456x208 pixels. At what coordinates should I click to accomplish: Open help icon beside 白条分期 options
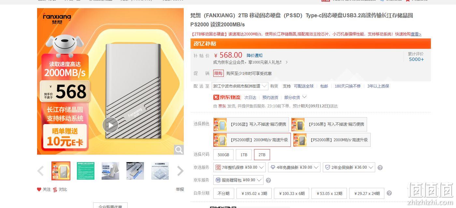pyautogui.click(x=389, y=193)
